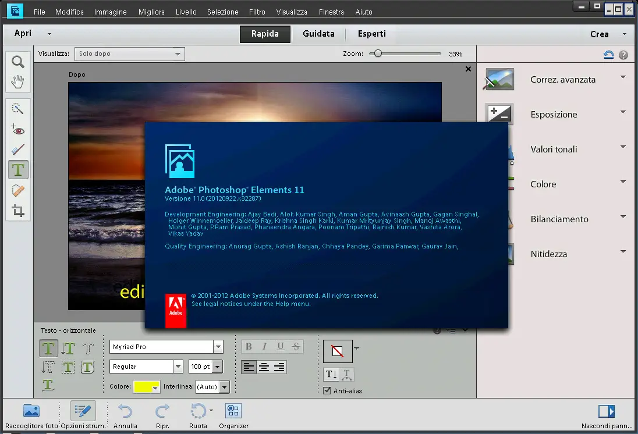The height and width of the screenshot is (434, 638).
Task: Hide panel with Nascondi pann... icon
Action: [607, 411]
